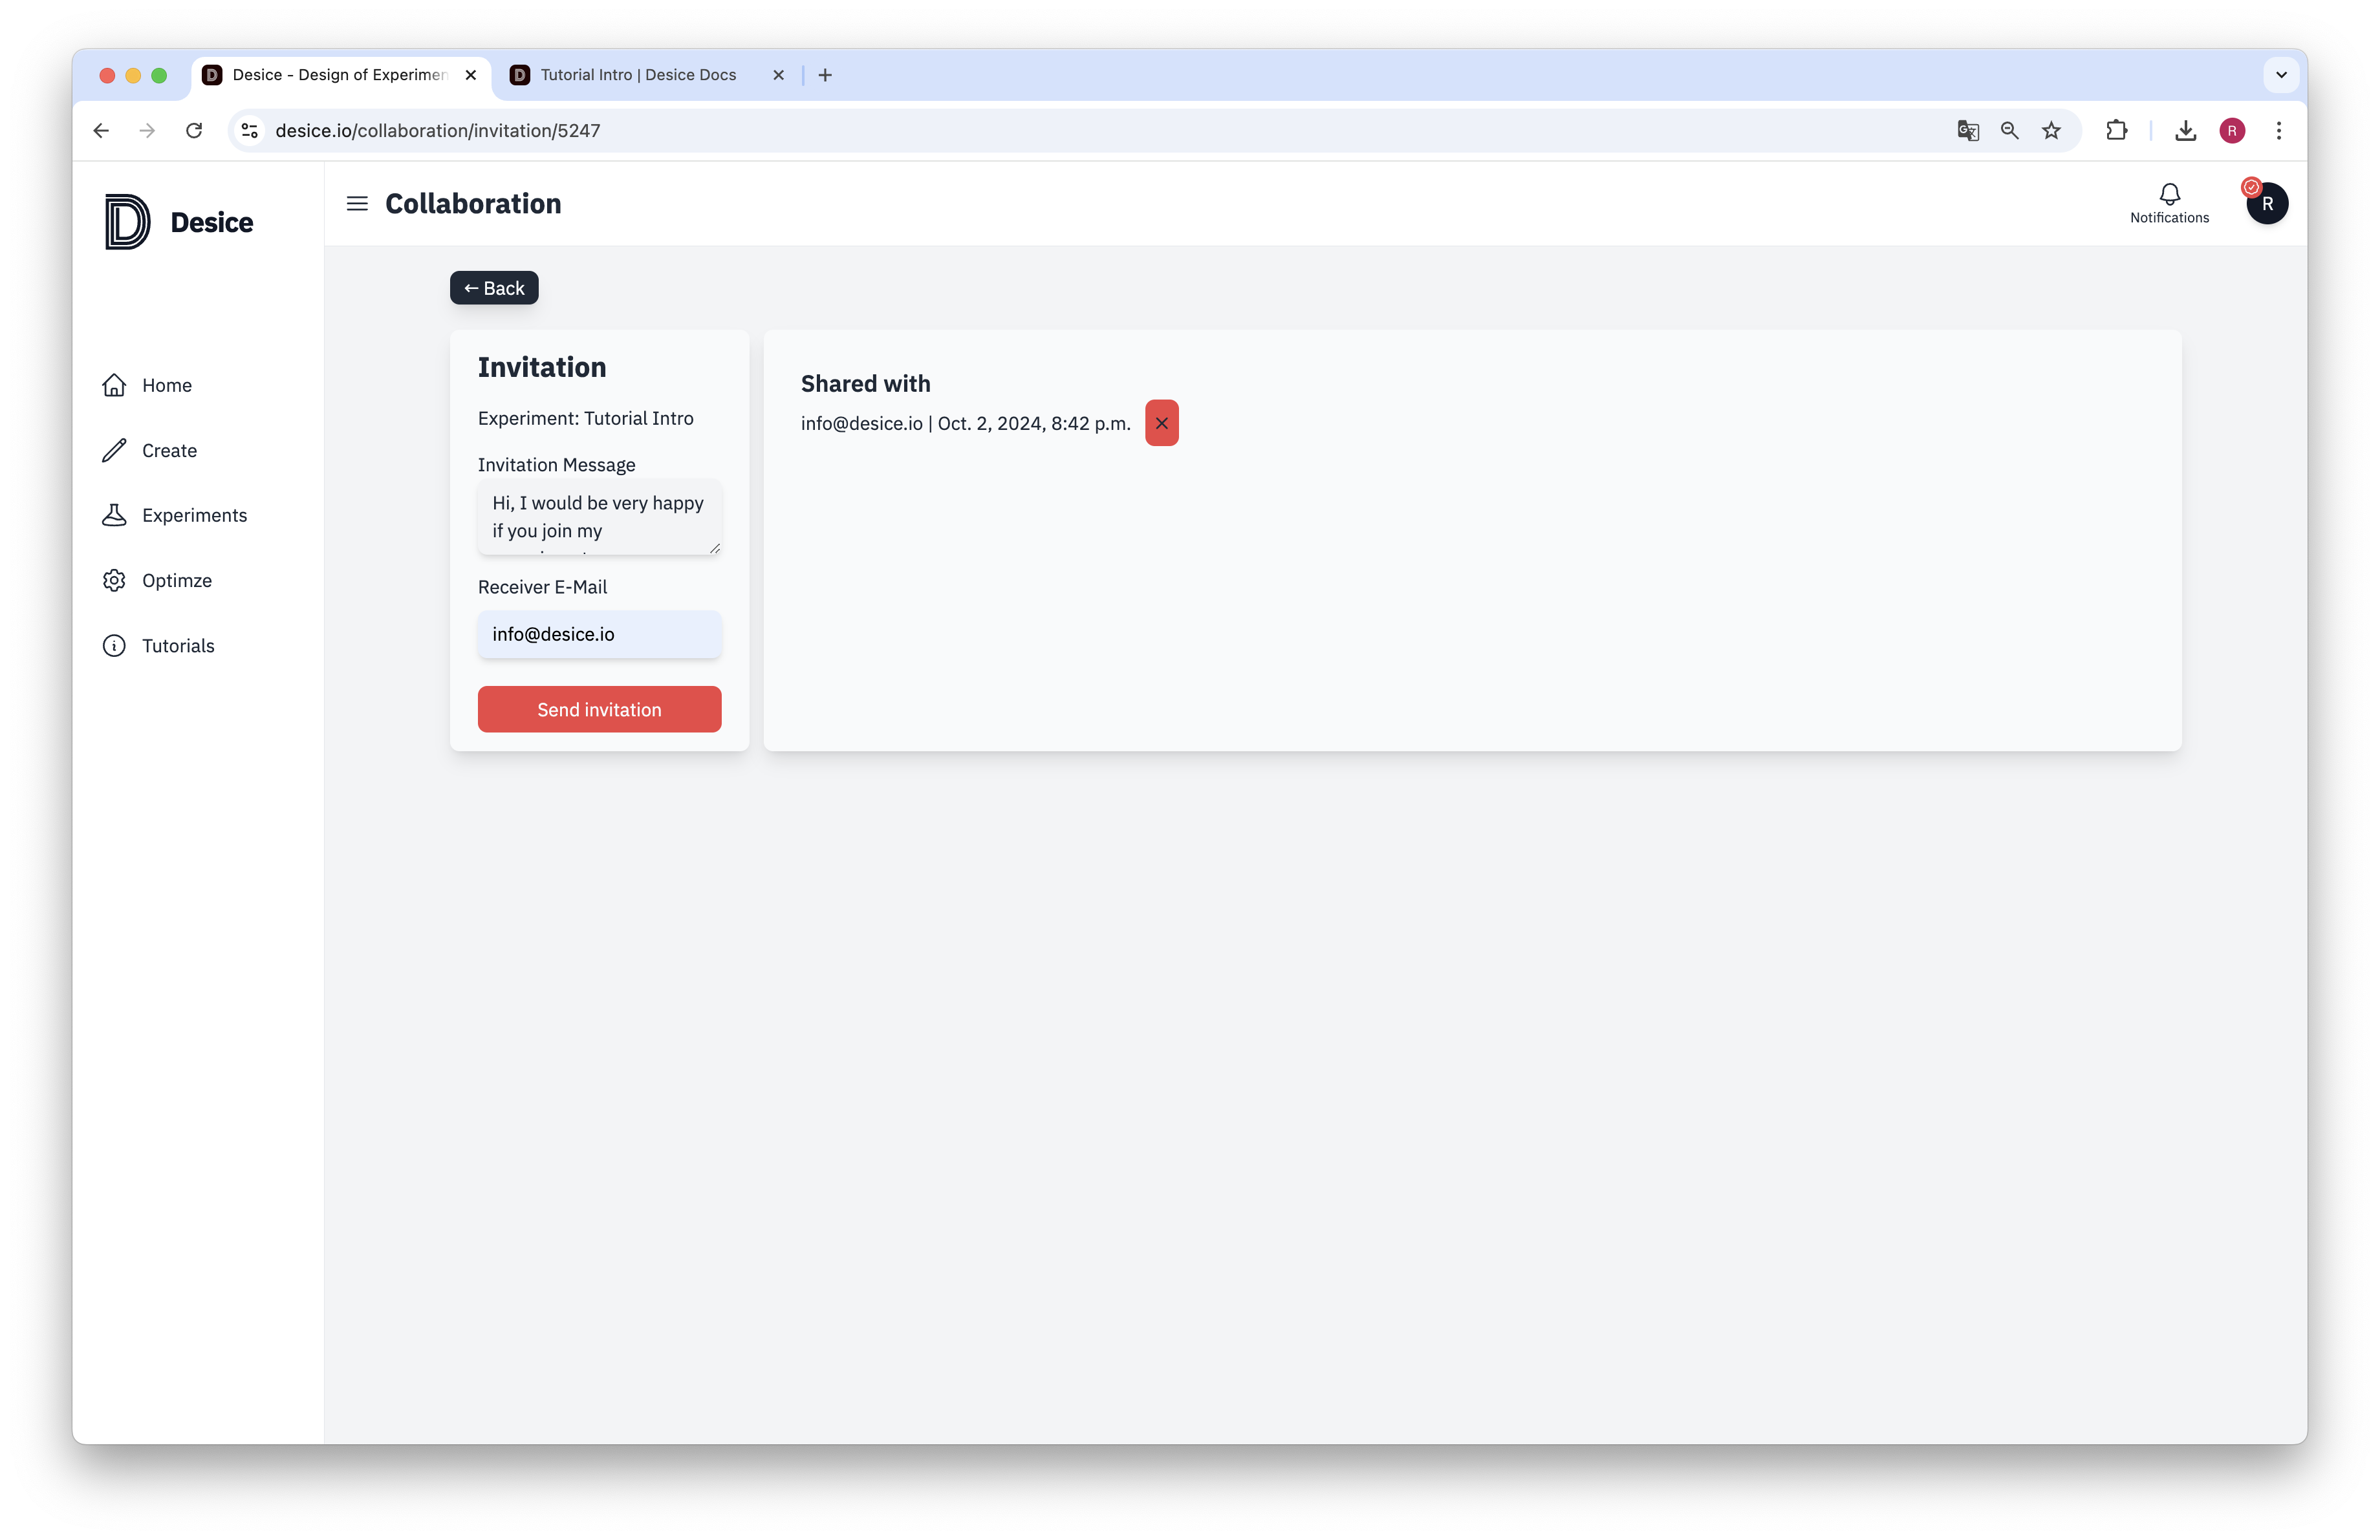
Task: Click the browser bookmark star icon
Action: (x=2052, y=130)
